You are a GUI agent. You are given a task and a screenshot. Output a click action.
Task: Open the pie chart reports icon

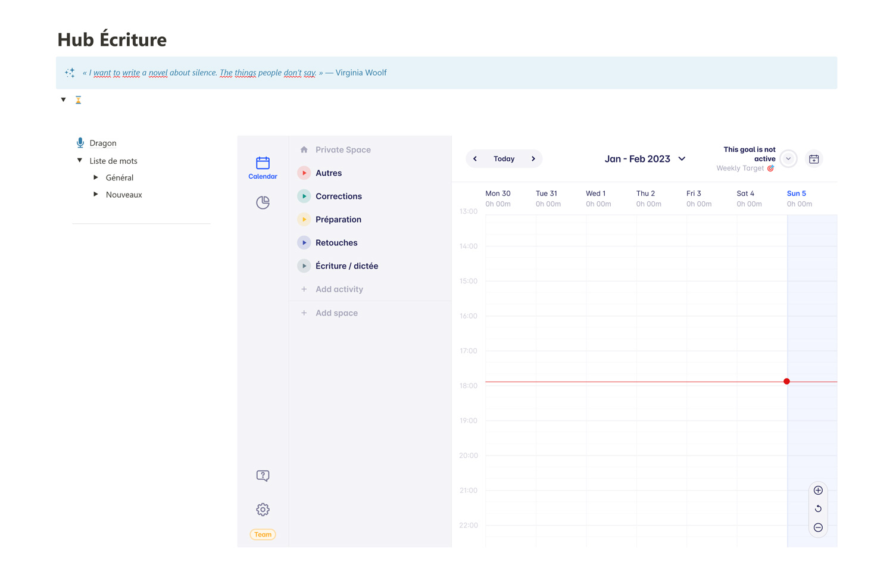263,202
